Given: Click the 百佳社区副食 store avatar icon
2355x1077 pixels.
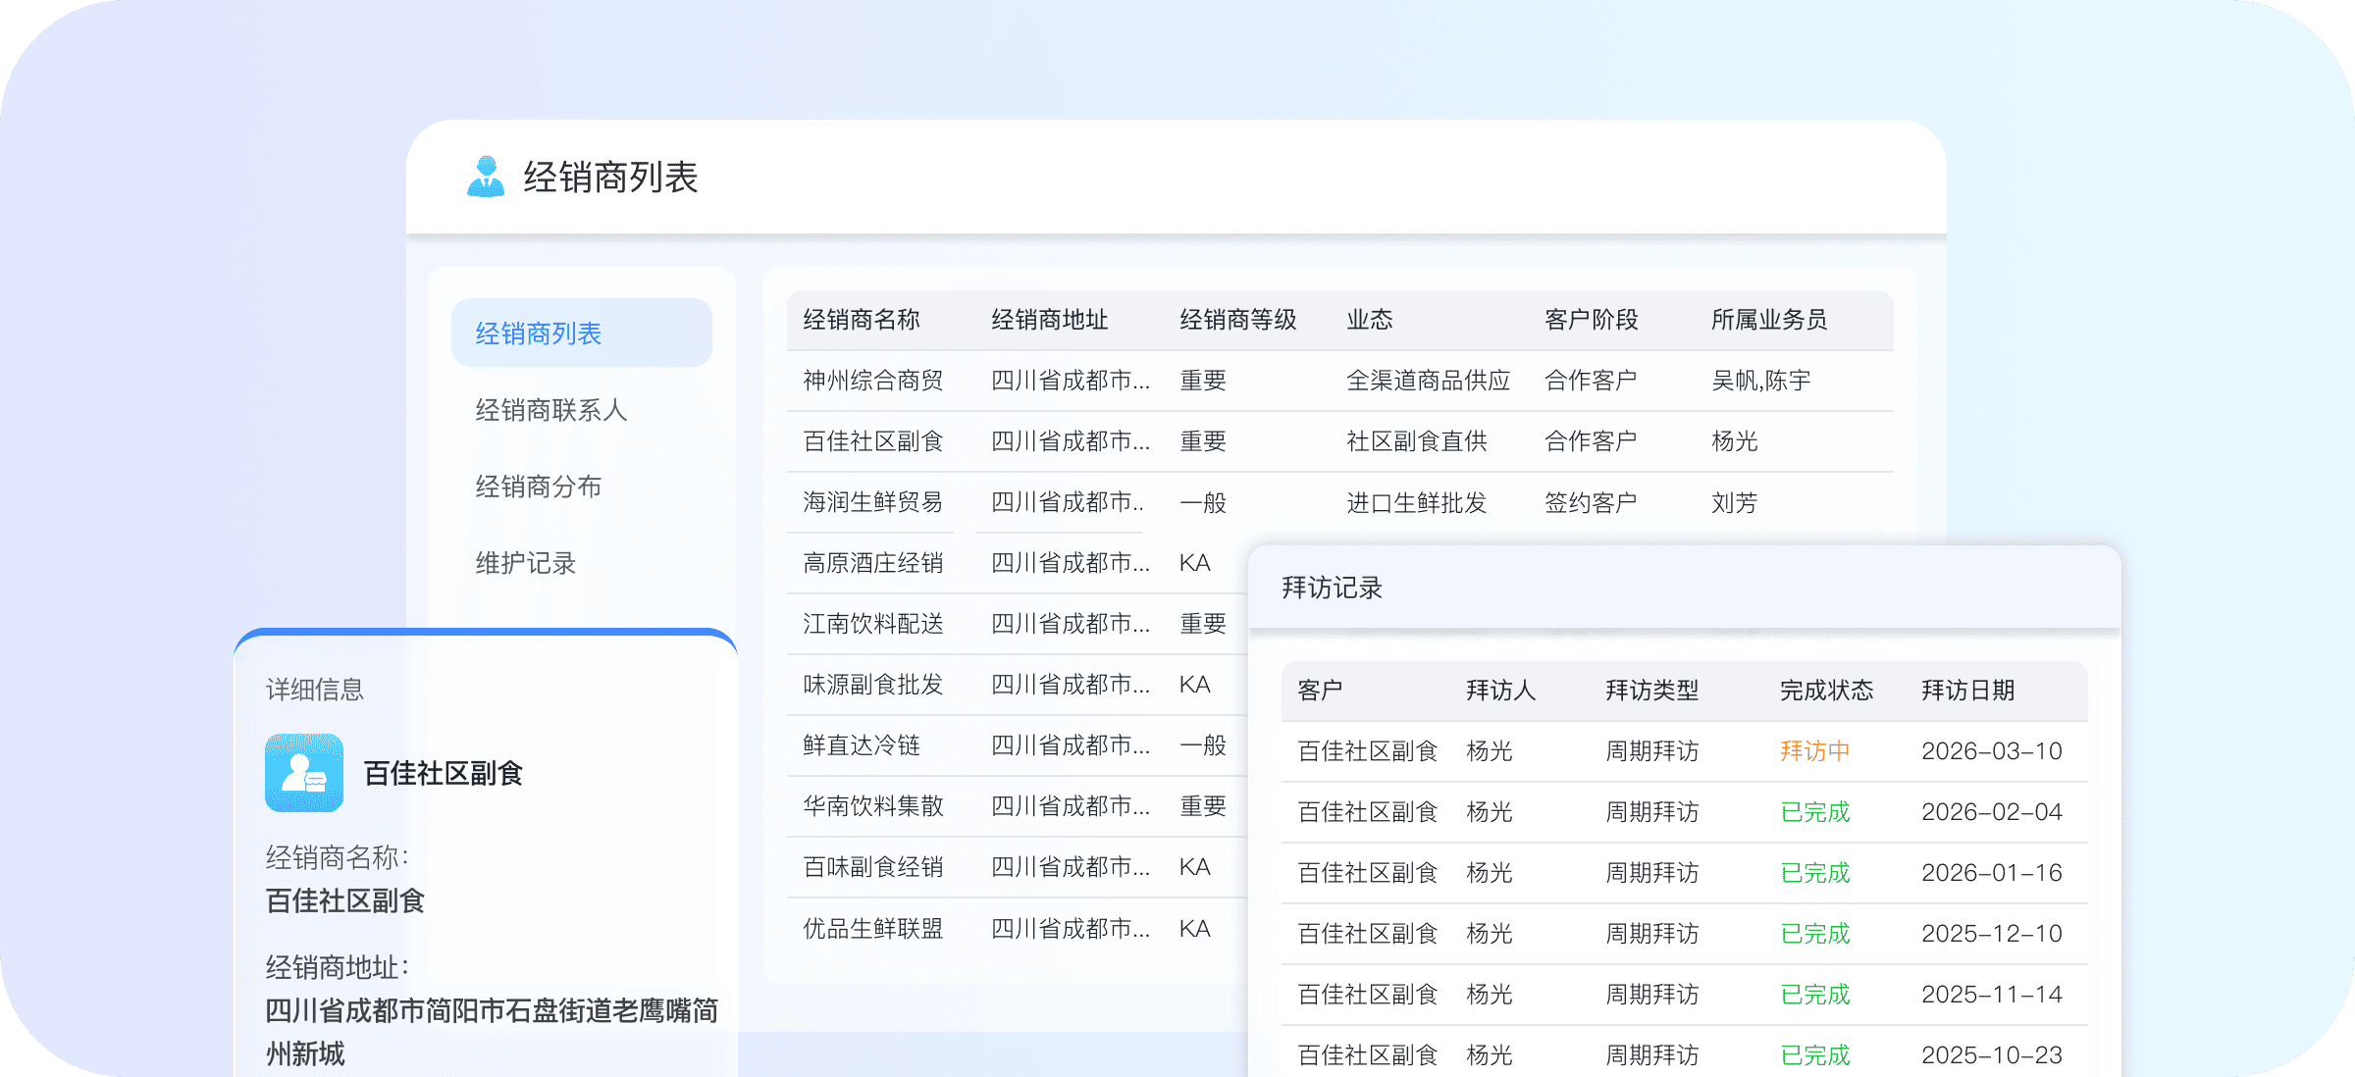Looking at the screenshot, I should tap(304, 773).
